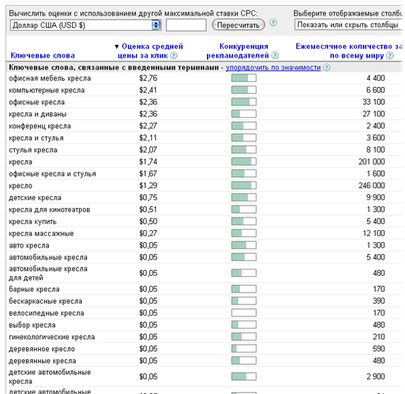Select keyword деревянные кресла
Viewport: 405px width, 394px height.
[42, 361]
